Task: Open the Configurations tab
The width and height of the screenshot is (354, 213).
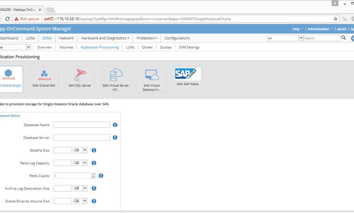Action: tap(177, 38)
